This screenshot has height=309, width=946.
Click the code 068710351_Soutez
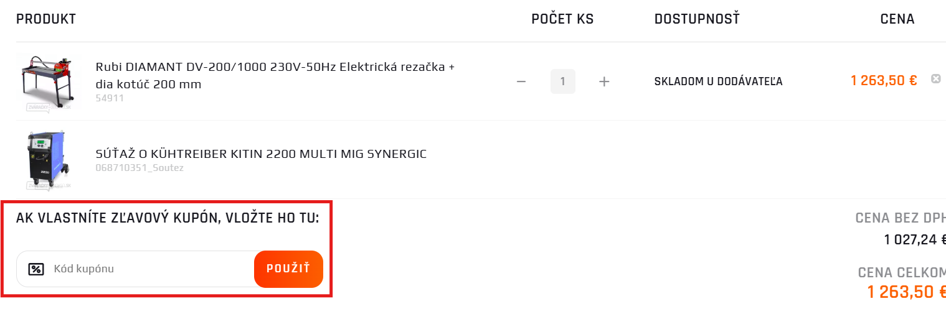tap(140, 168)
